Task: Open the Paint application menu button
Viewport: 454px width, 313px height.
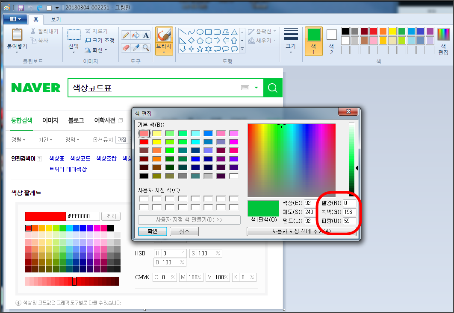Action: pyautogui.click(x=15, y=19)
